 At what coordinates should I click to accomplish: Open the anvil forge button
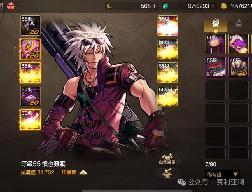tap(167, 174)
